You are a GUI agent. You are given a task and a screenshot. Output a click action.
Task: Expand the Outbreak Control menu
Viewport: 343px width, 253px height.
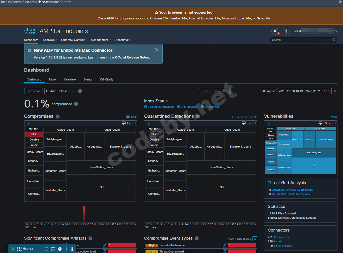(x=73, y=40)
